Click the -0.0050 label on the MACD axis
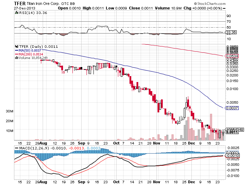This screenshot has height=185, width=245. 233,165
